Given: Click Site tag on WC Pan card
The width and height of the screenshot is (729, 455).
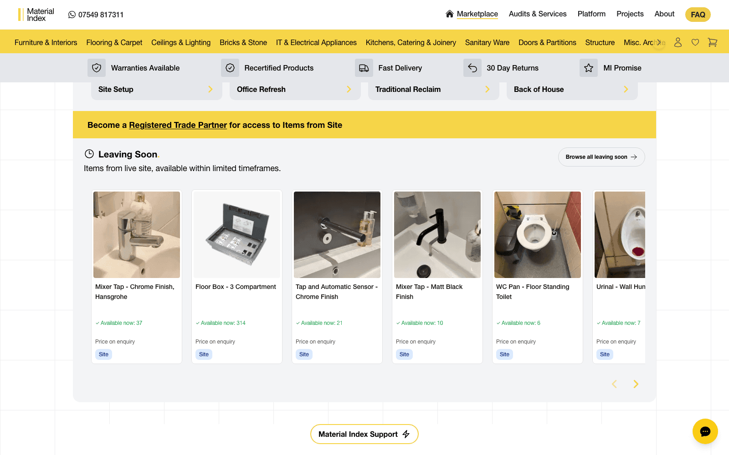Looking at the screenshot, I should (504, 354).
